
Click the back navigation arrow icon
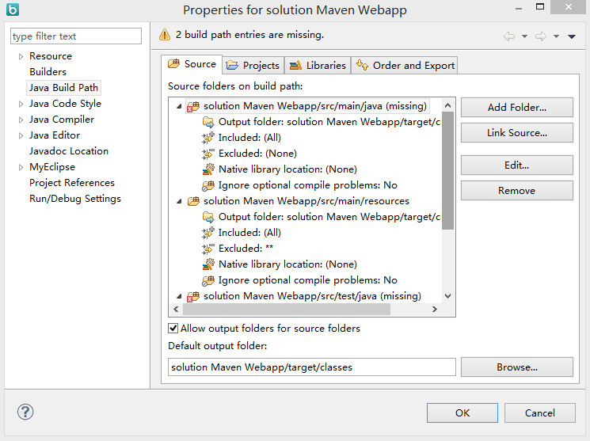(509, 36)
